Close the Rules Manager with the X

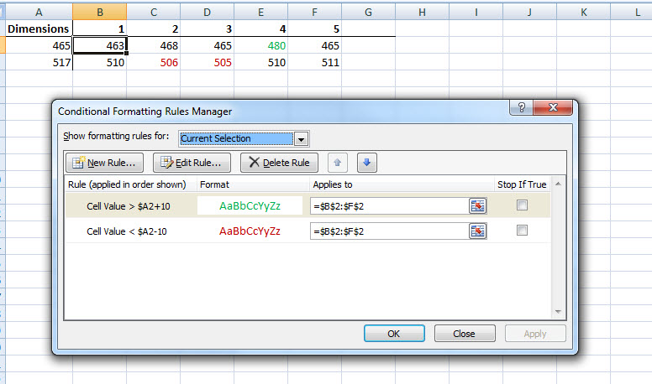tap(553, 107)
